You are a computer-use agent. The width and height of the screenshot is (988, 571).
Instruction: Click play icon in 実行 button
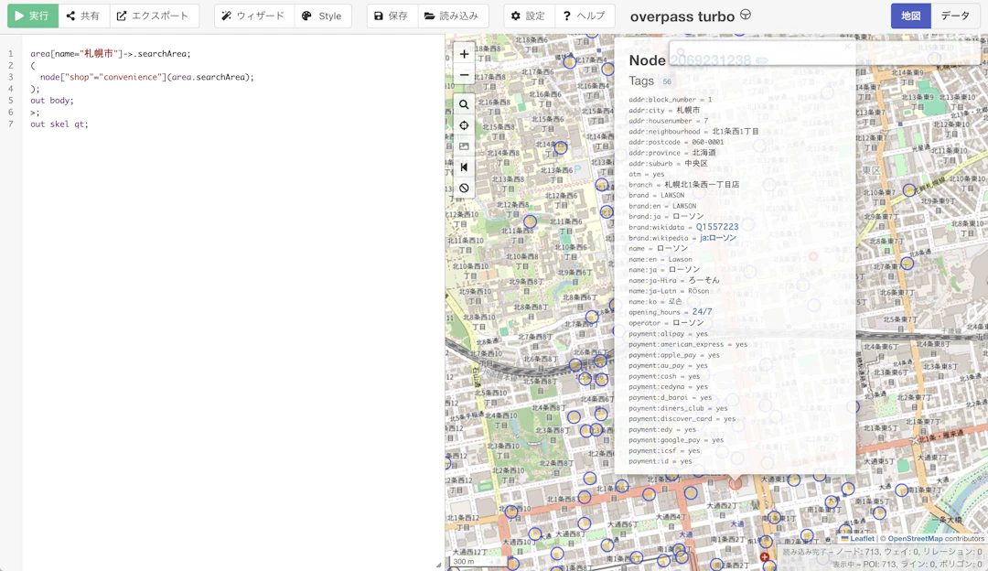(x=19, y=16)
